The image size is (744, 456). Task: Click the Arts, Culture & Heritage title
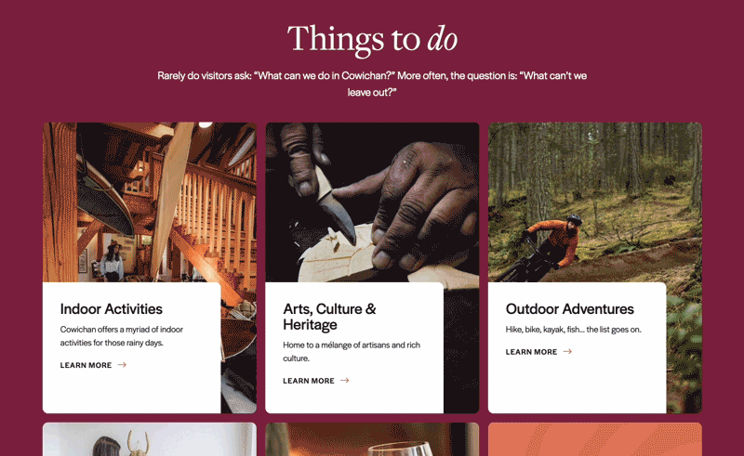(x=330, y=317)
